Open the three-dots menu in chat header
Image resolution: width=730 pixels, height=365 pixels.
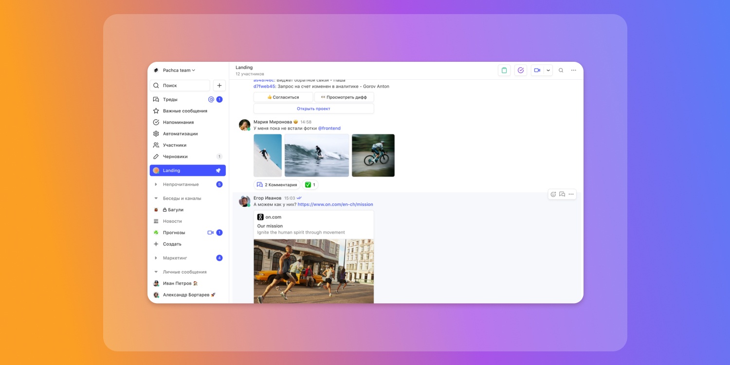point(573,71)
